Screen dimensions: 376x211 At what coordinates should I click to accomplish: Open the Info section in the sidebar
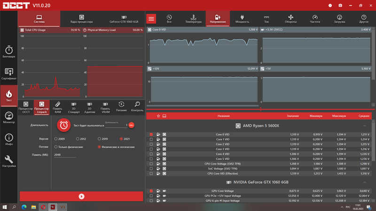pyautogui.click(x=9, y=139)
